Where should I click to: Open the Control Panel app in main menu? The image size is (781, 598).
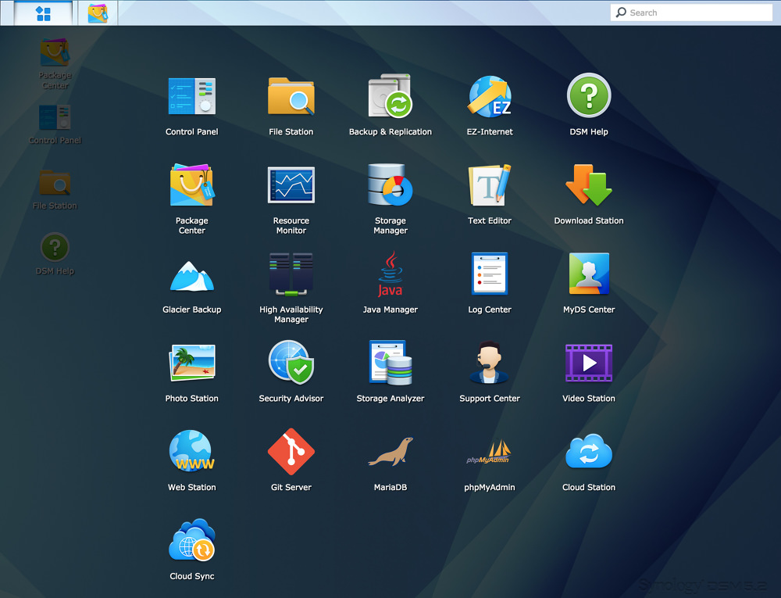pyautogui.click(x=191, y=97)
